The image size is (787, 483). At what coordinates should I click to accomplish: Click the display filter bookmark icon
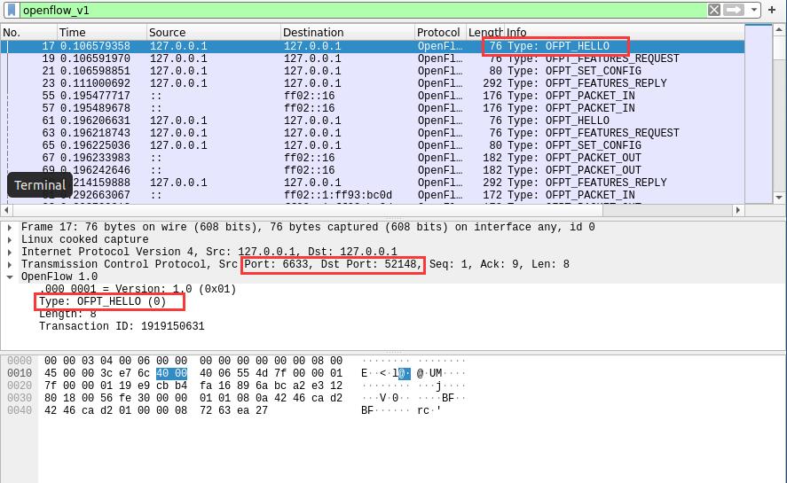(11, 10)
